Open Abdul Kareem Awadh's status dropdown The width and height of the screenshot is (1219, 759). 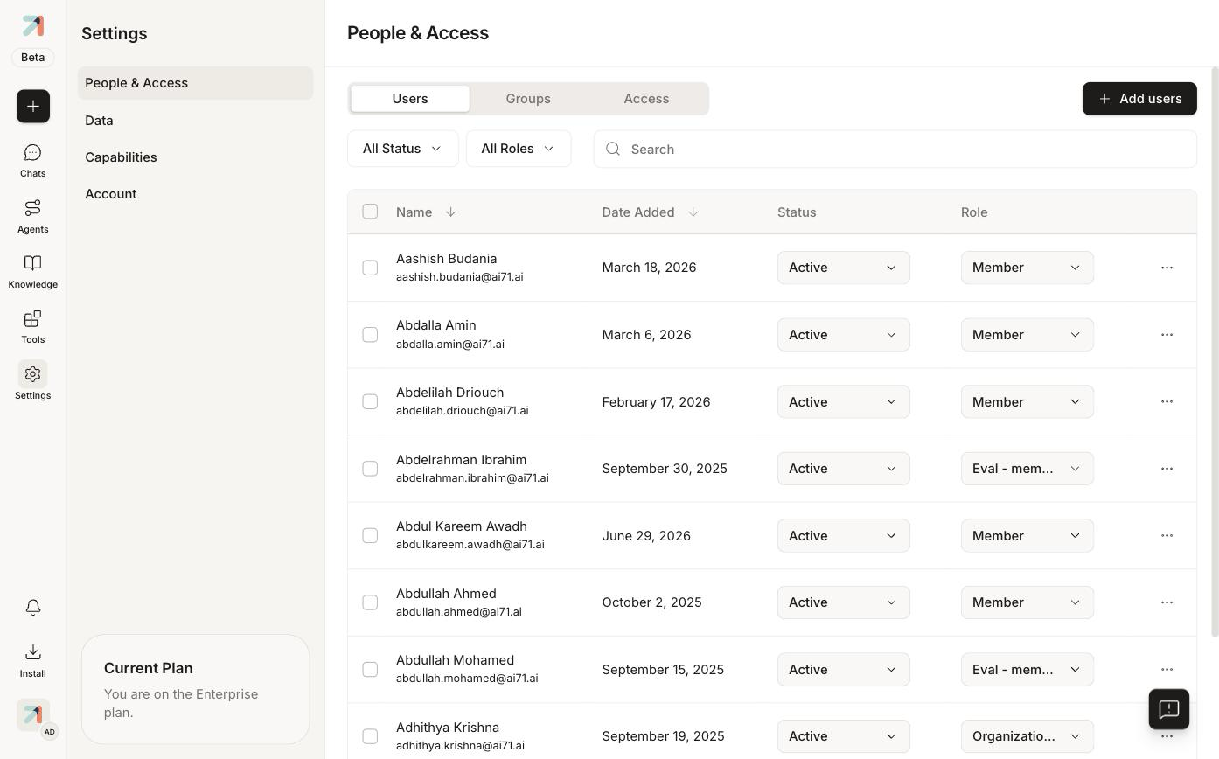(x=844, y=535)
